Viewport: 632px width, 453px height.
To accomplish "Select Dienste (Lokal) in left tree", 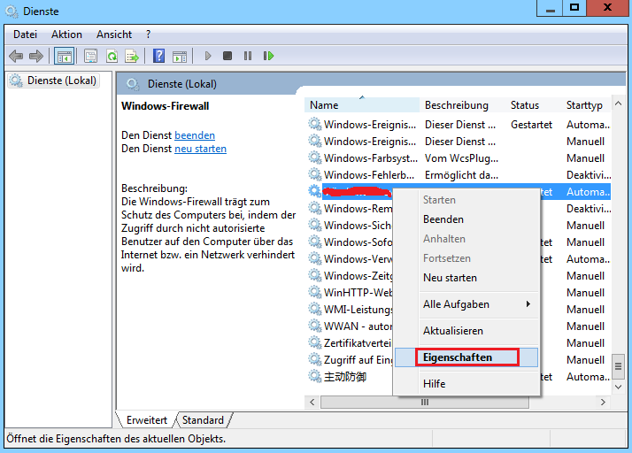I will click(54, 81).
